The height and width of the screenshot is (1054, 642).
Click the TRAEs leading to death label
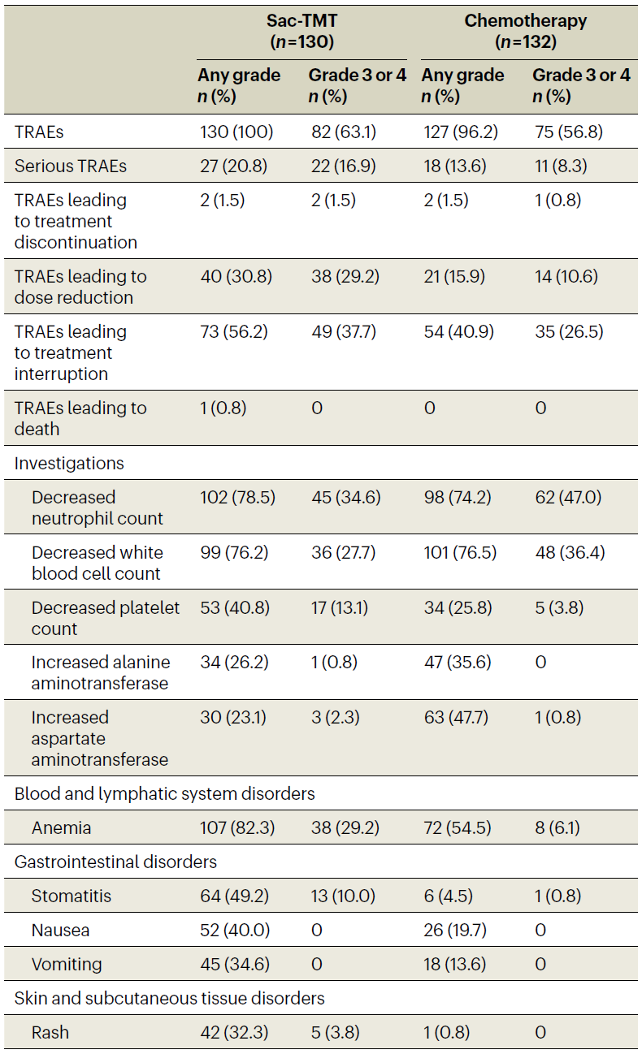click(x=80, y=418)
